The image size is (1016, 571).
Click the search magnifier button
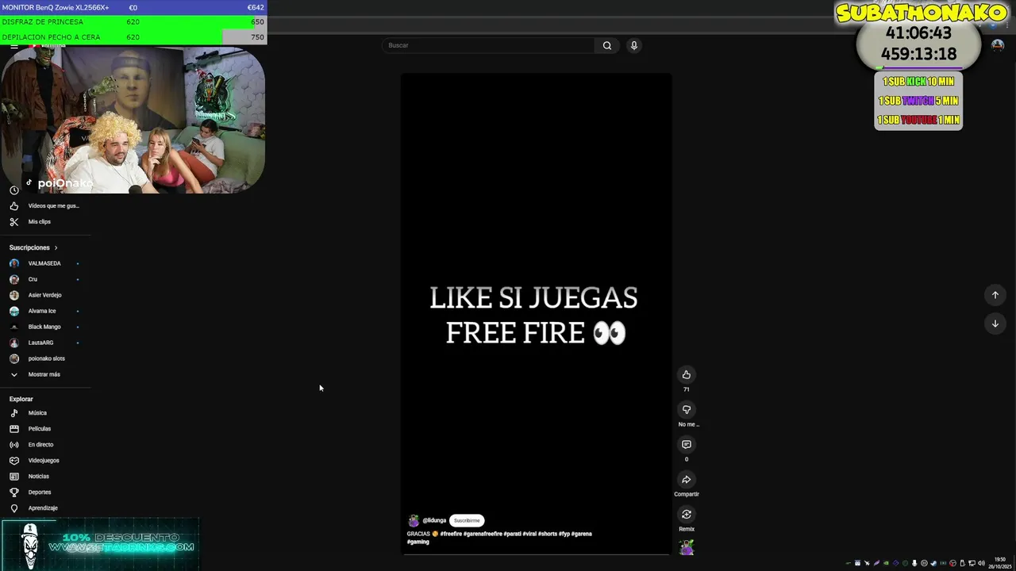606,45
